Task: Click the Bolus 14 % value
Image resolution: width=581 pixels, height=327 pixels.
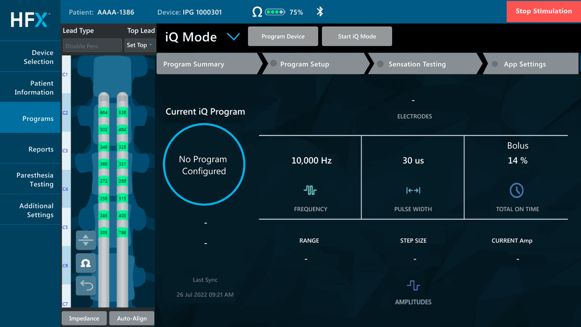Action: [517, 153]
